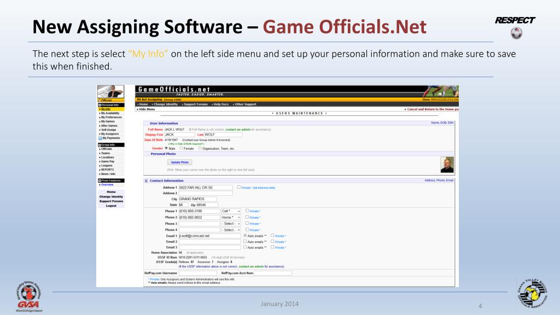Open Leagues under Group Info
The height and width of the screenshot is (315, 560).
click(106, 166)
